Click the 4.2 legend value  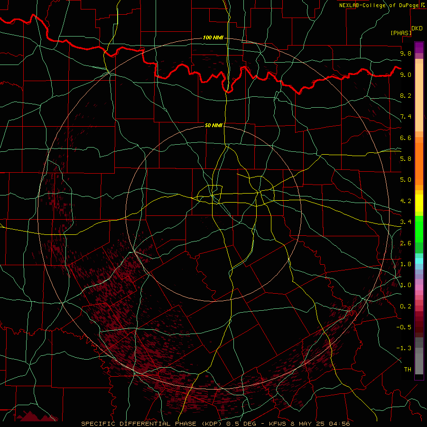[x=406, y=201]
